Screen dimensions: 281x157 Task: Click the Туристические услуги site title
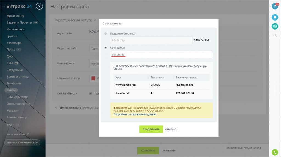[x=73, y=20]
